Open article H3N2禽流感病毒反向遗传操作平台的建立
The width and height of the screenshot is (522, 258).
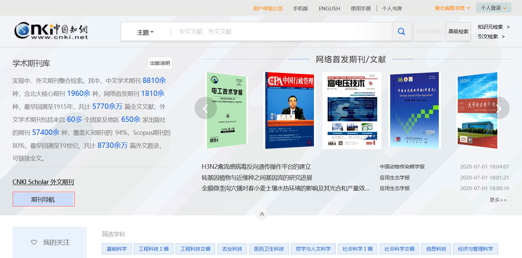point(256,167)
